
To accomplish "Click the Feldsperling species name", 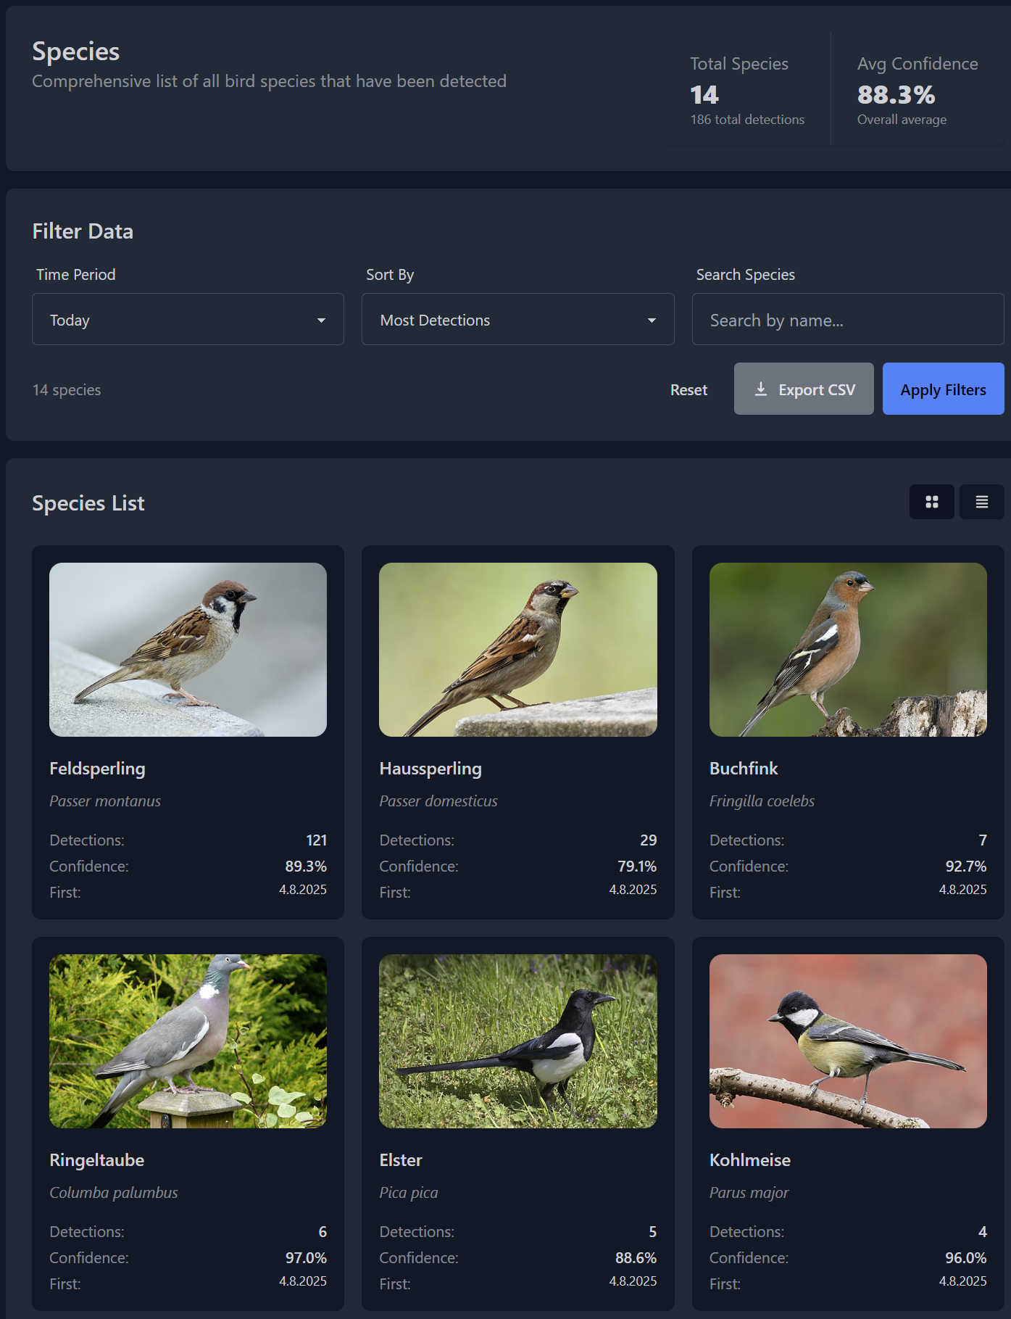I will (x=97, y=769).
